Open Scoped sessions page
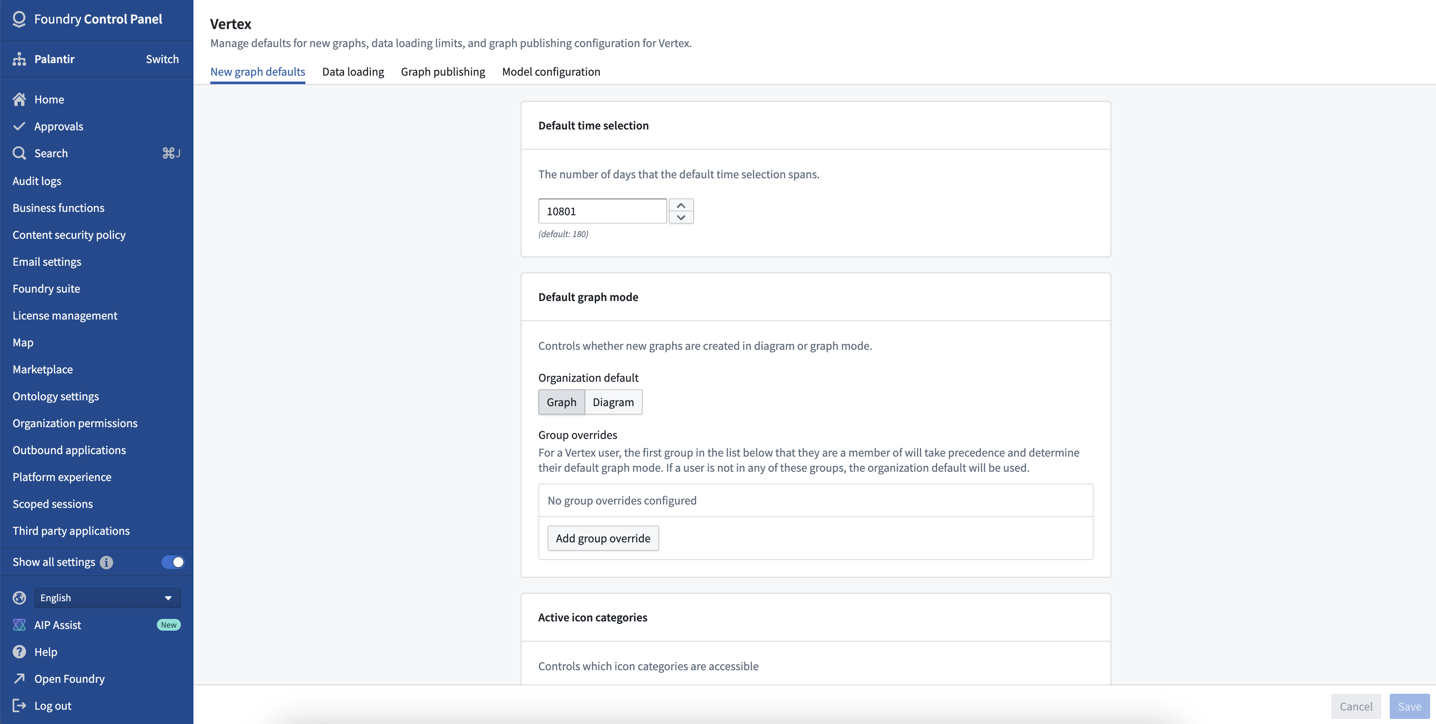1436x724 pixels. click(53, 504)
